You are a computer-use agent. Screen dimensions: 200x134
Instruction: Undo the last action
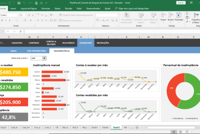[x=24, y=3]
